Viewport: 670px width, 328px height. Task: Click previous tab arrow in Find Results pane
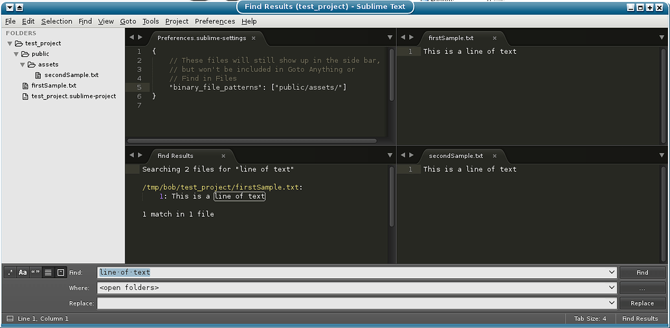coord(131,155)
